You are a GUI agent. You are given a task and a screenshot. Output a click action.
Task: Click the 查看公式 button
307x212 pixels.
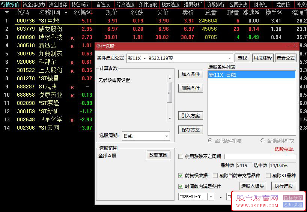286,58
